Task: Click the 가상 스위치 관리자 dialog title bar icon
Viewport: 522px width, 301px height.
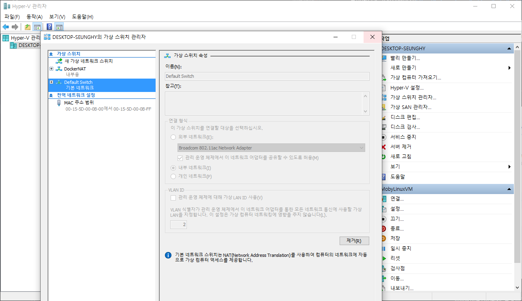Action: click(x=47, y=37)
